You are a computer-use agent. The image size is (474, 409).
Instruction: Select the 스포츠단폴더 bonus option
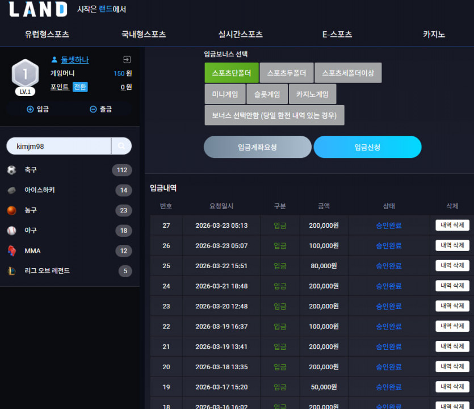click(x=232, y=73)
